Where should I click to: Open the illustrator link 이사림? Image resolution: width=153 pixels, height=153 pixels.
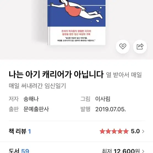pos(103,99)
